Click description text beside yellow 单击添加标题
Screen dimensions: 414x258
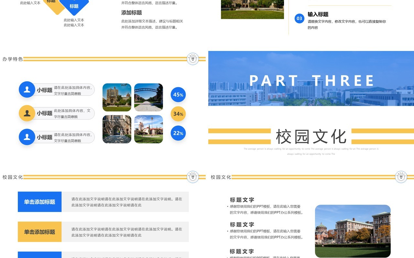click(127, 232)
